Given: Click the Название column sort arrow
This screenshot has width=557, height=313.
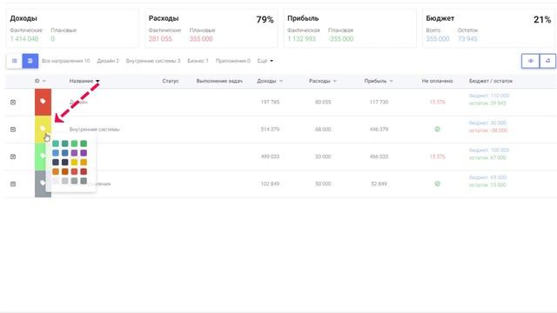Looking at the screenshot, I should (x=97, y=81).
